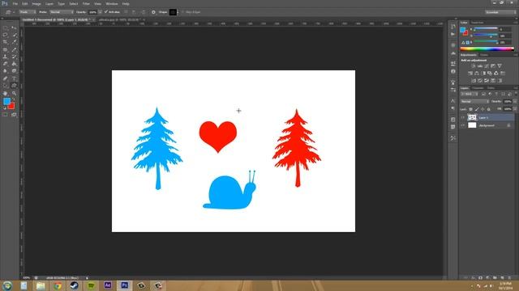Open the Window menu
Viewport: 519px width, 291px height.
112,3
